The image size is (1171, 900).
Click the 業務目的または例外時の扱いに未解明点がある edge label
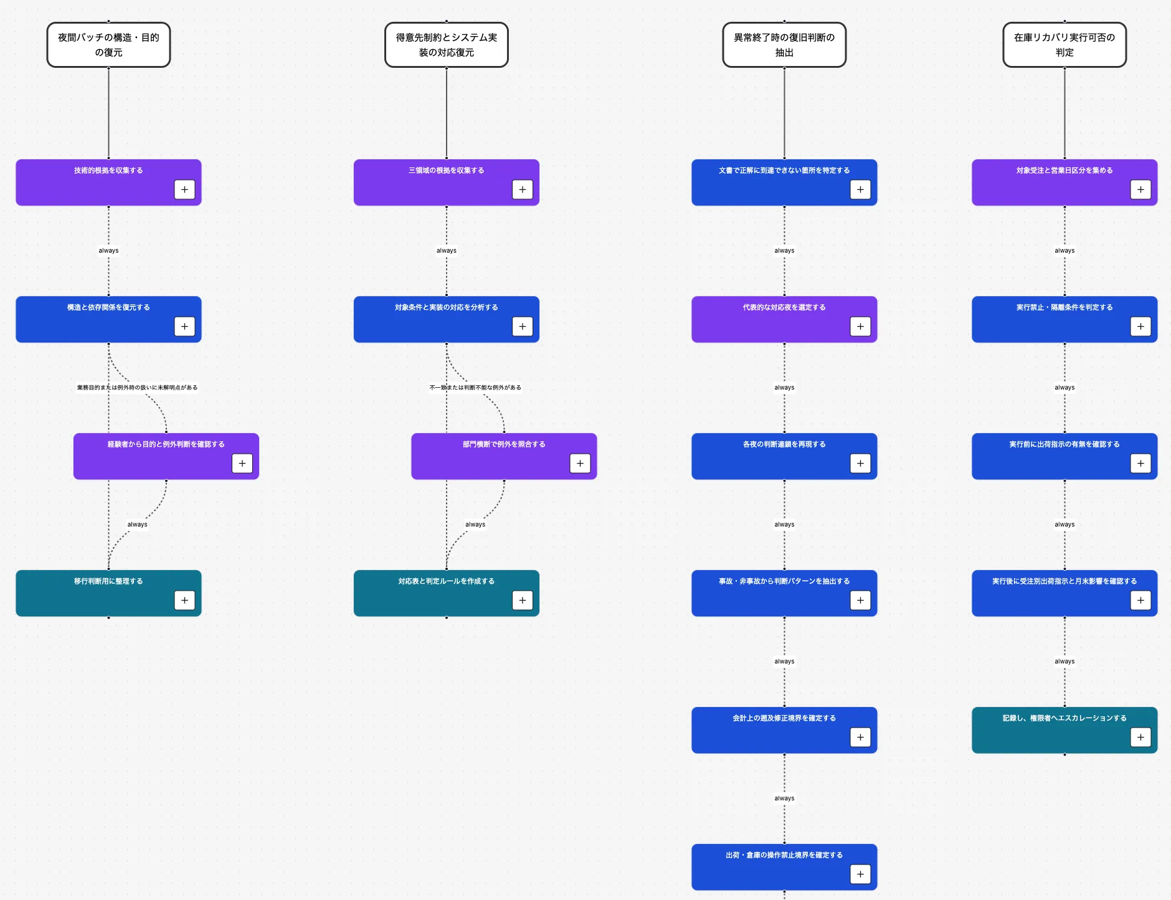137,387
